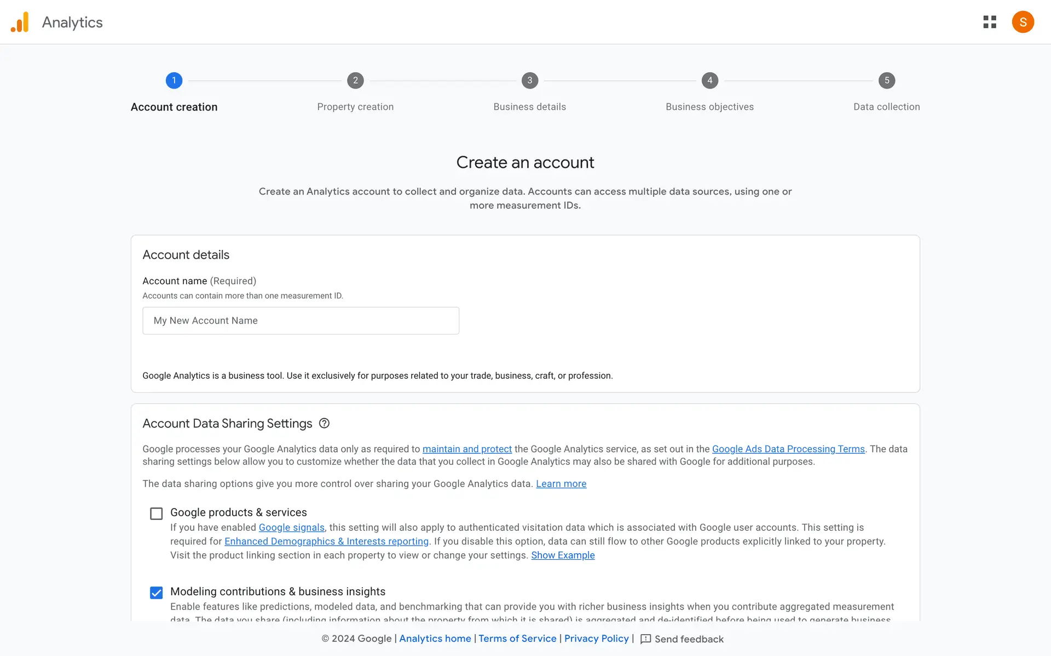The width and height of the screenshot is (1051, 656).
Task: Open the Google apps grid icon
Action: tap(989, 22)
